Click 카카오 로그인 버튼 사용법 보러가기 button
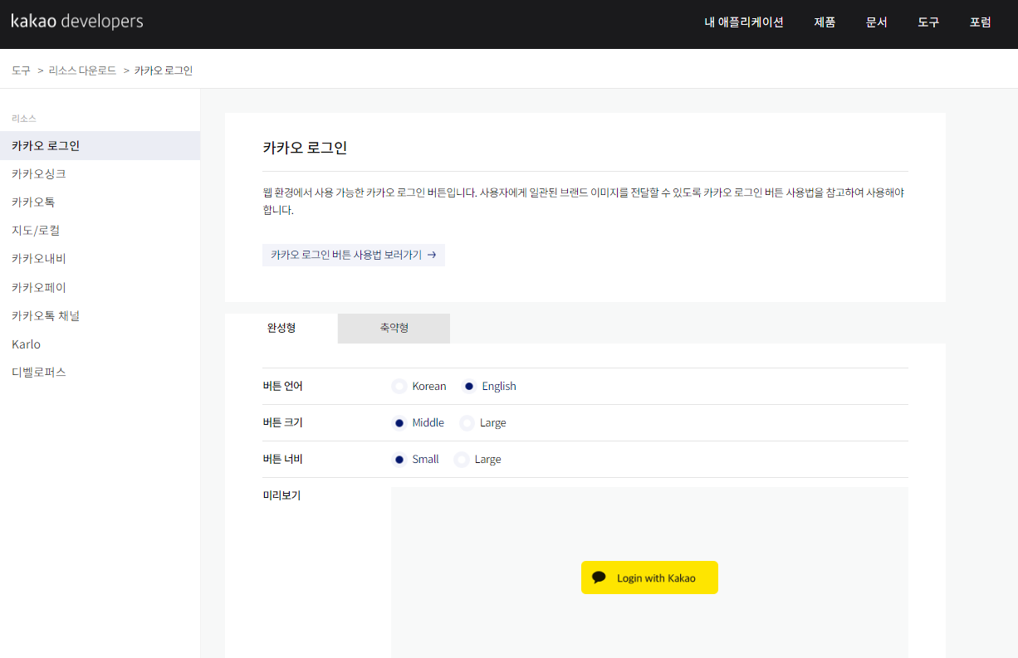The width and height of the screenshot is (1018, 658). (354, 255)
